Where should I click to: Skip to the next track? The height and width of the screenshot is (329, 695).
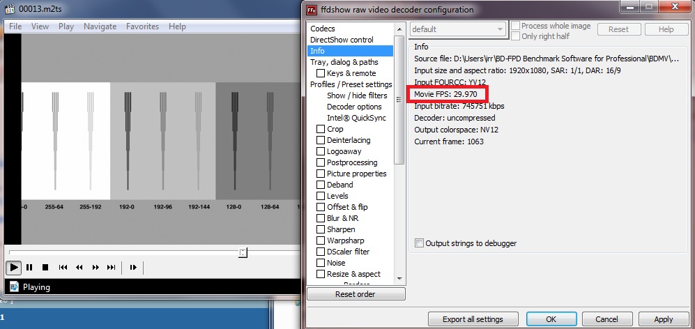coord(111,267)
